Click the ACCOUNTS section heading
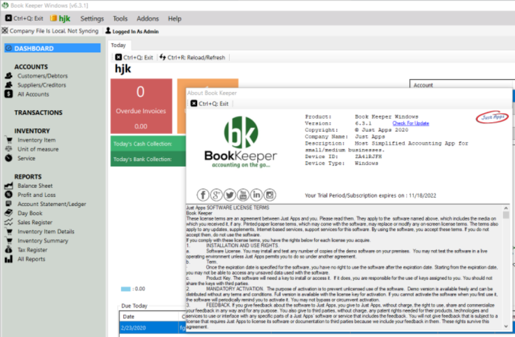This screenshot has height=337, width=515. pyautogui.click(x=31, y=67)
